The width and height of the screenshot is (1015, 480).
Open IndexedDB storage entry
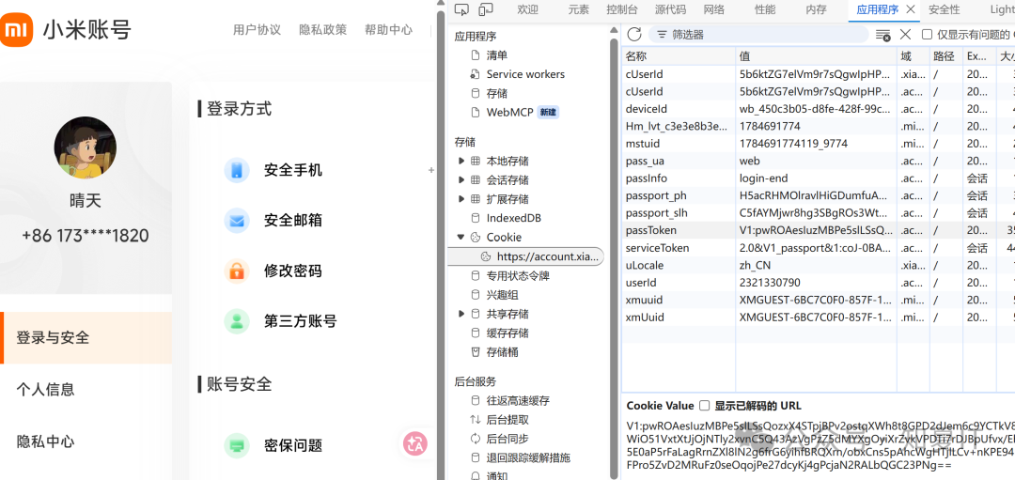pyautogui.click(x=514, y=218)
